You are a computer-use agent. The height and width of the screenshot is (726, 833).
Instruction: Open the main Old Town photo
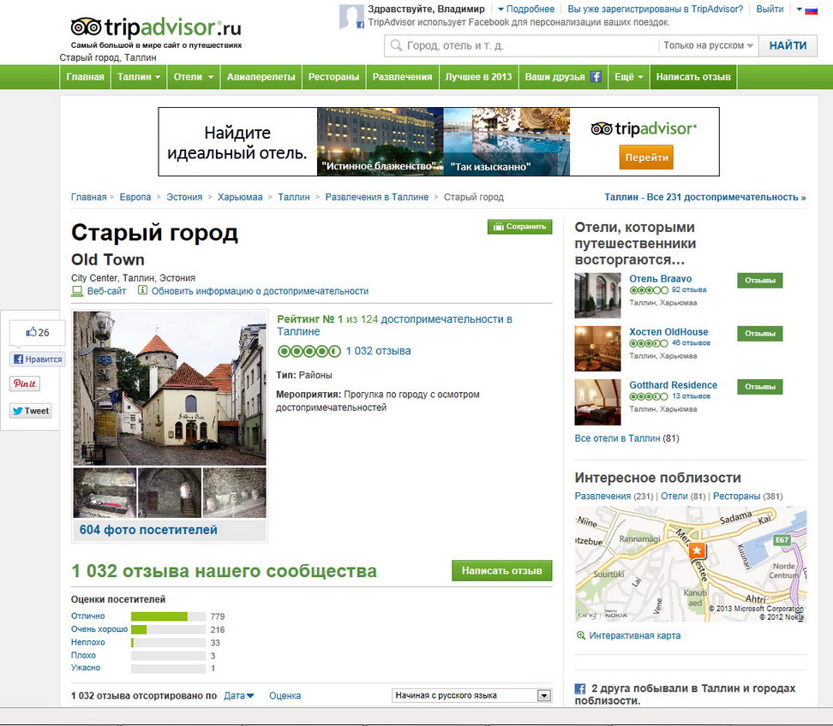170,388
